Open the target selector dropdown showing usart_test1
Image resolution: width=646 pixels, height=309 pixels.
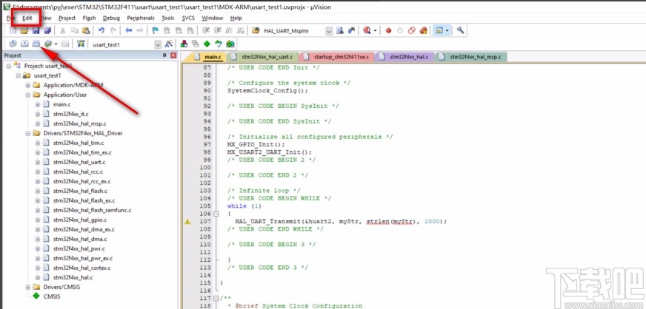point(158,44)
